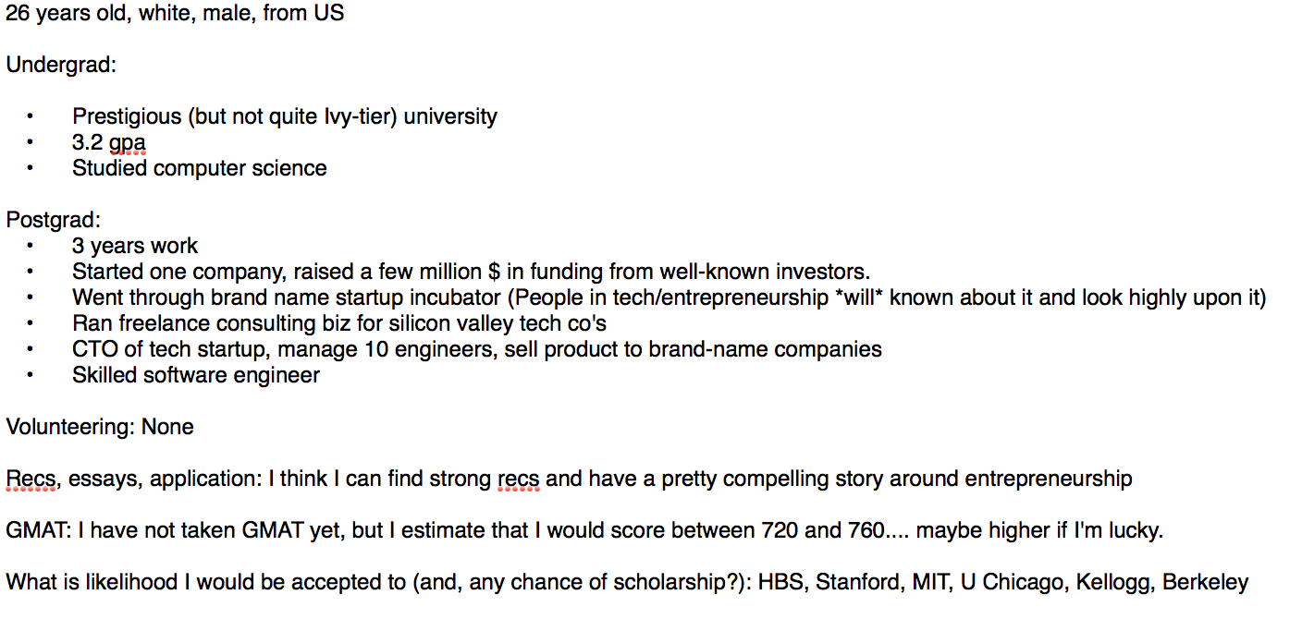Click the "3 years work" bullet item
Viewport: 1302px width, 619px height.
click(135, 246)
